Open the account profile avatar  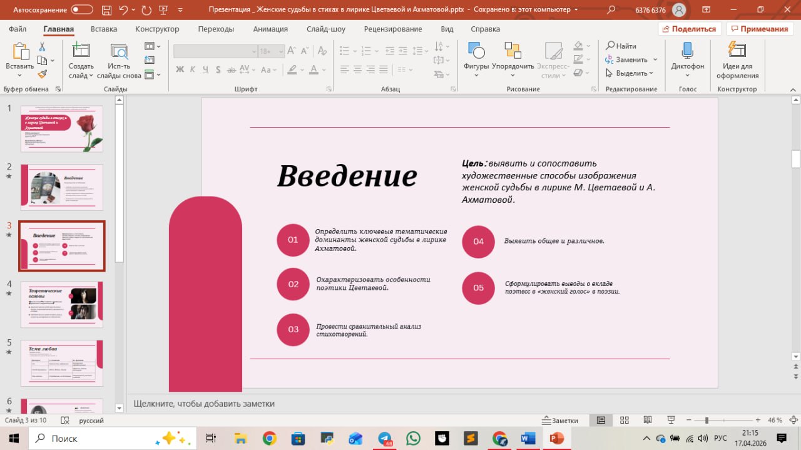(x=678, y=10)
